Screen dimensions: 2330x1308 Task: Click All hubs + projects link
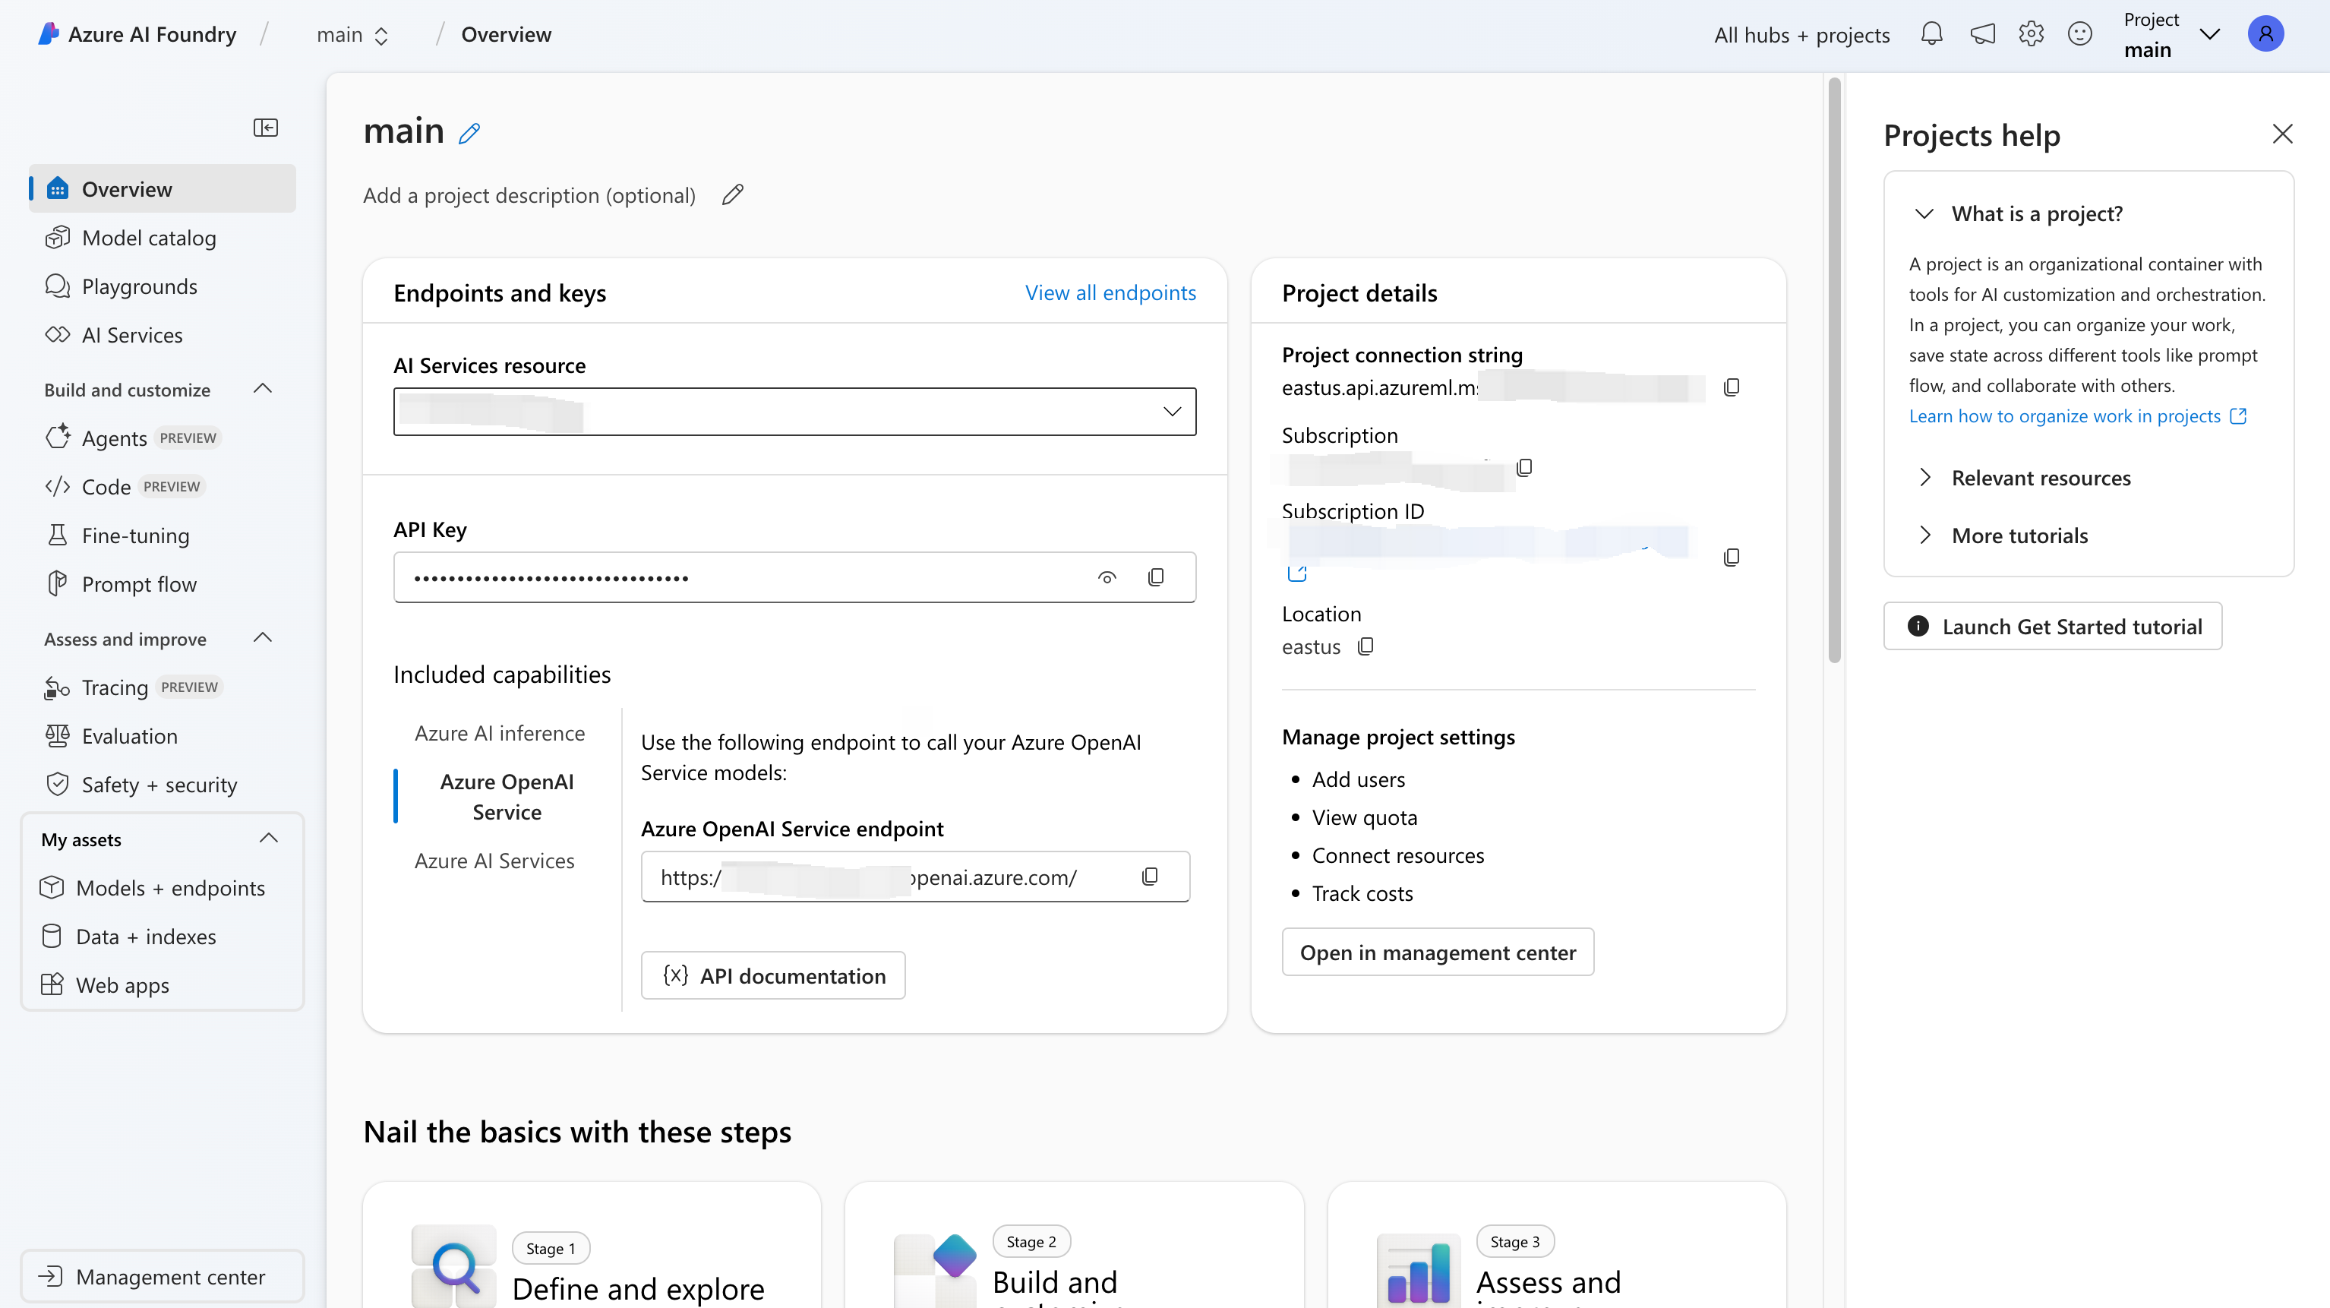point(1801,34)
